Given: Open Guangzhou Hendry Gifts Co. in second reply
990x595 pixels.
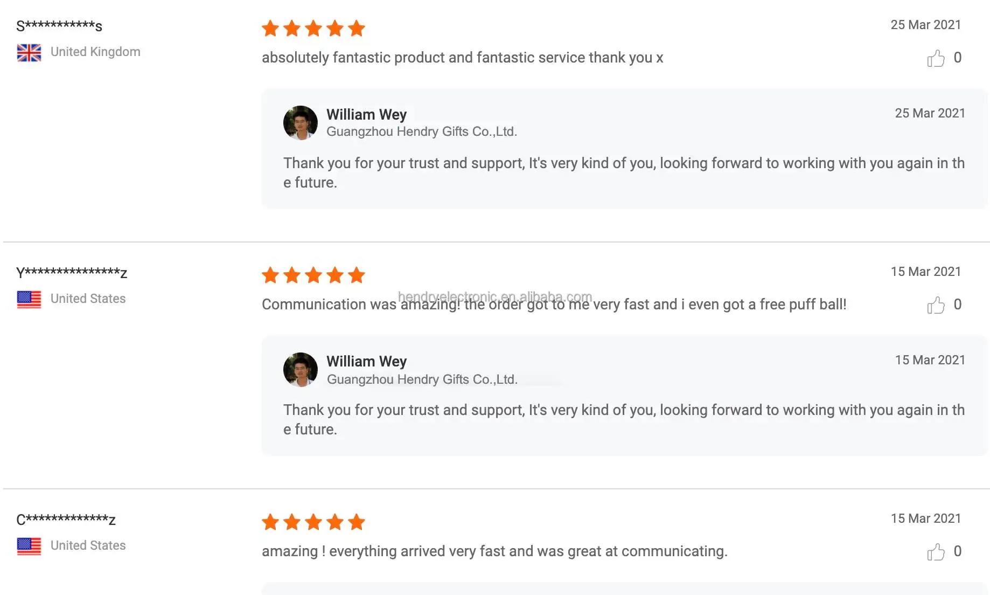Looking at the screenshot, I should (421, 379).
